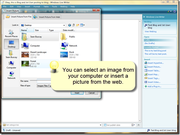Click the editor scrollbar up arrow
The height and width of the screenshot is (135, 180).
(140, 21)
